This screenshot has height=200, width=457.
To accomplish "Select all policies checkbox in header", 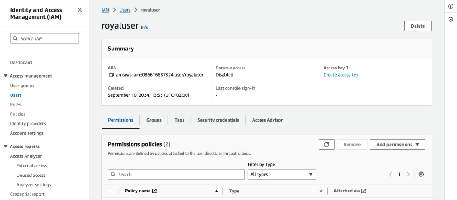I will (x=110, y=191).
